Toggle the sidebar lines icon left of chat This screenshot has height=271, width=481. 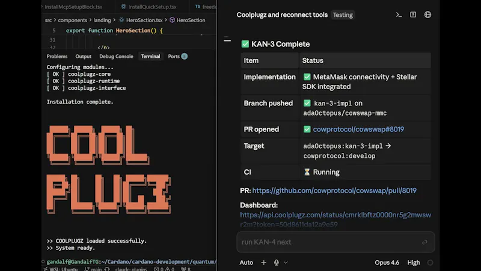click(227, 39)
